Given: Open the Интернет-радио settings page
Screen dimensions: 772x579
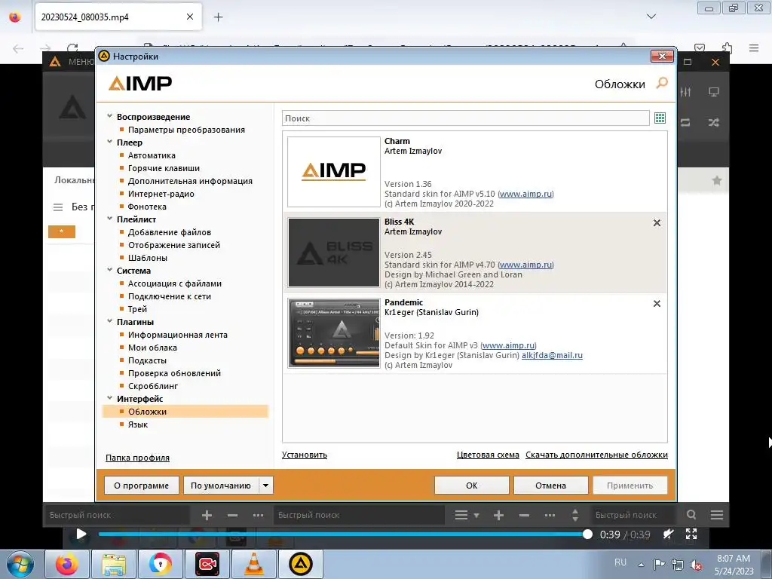Looking at the screenshot, I should pos(161,194).
